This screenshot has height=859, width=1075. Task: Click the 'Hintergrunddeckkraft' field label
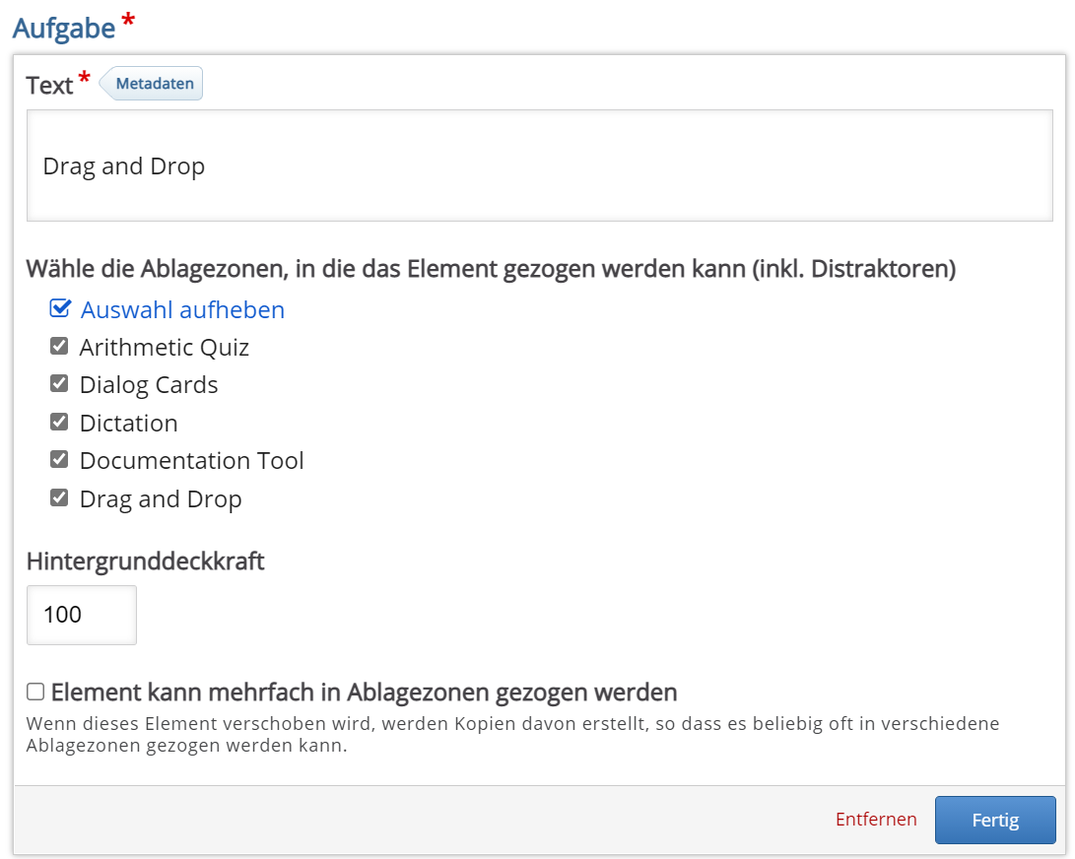point(146,562)
